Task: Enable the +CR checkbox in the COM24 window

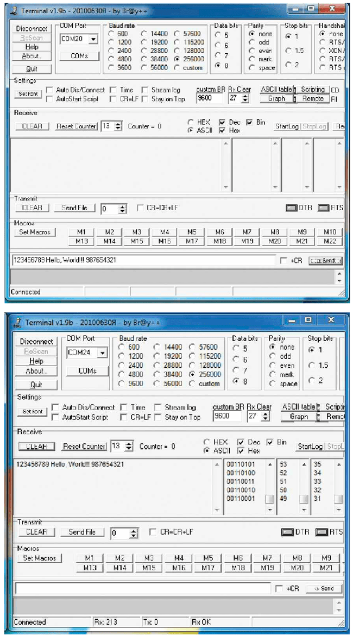Action: click(279, 589)
